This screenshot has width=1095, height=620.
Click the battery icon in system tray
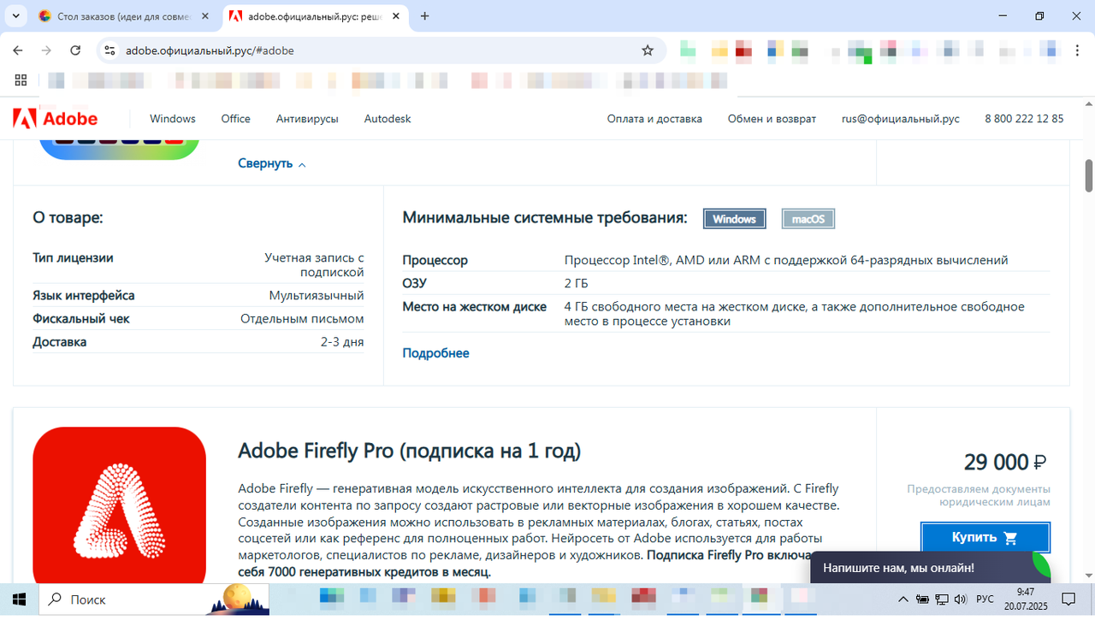tap(922, 599)
